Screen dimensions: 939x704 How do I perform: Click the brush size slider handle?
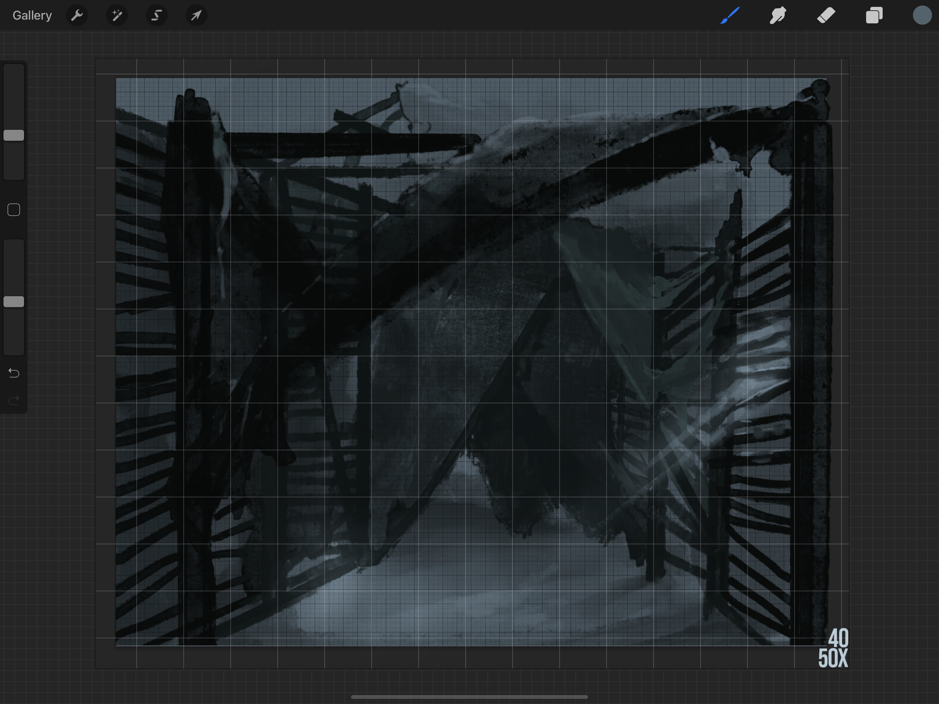pos(14,136)
